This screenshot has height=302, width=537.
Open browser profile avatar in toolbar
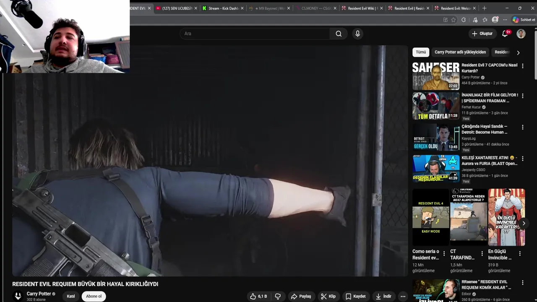coord(495,20)
